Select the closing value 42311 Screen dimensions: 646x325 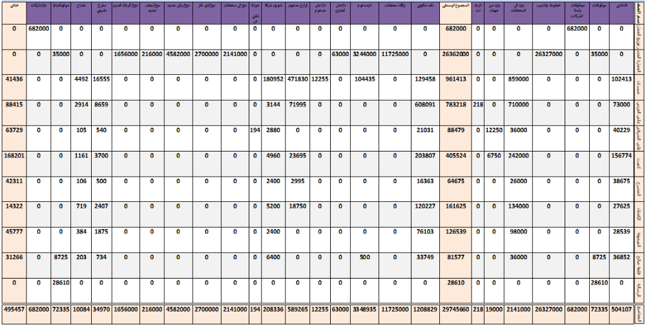click(x=14, y=189)
